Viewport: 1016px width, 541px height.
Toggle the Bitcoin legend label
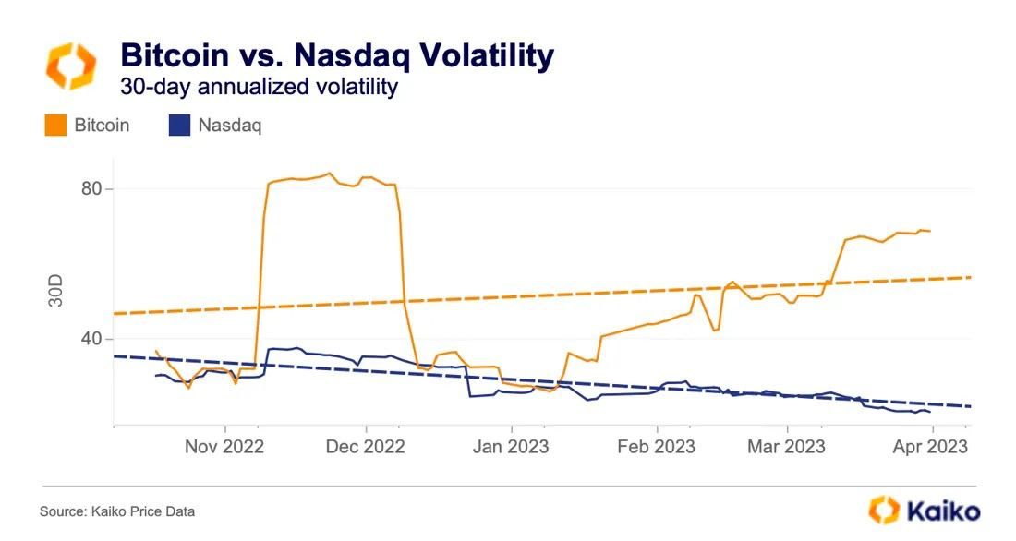(102, 125)
